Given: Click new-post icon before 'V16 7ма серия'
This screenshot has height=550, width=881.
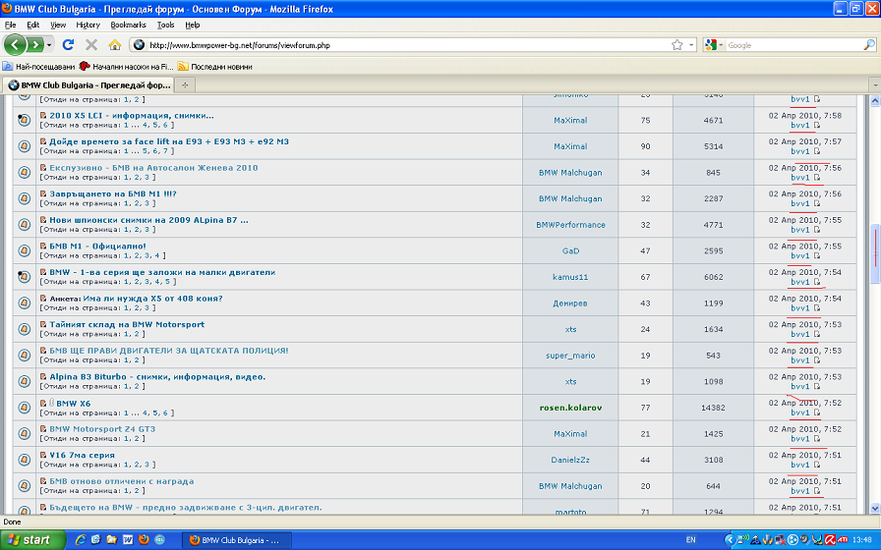Looking at the screenshot, I should [43, 455].
